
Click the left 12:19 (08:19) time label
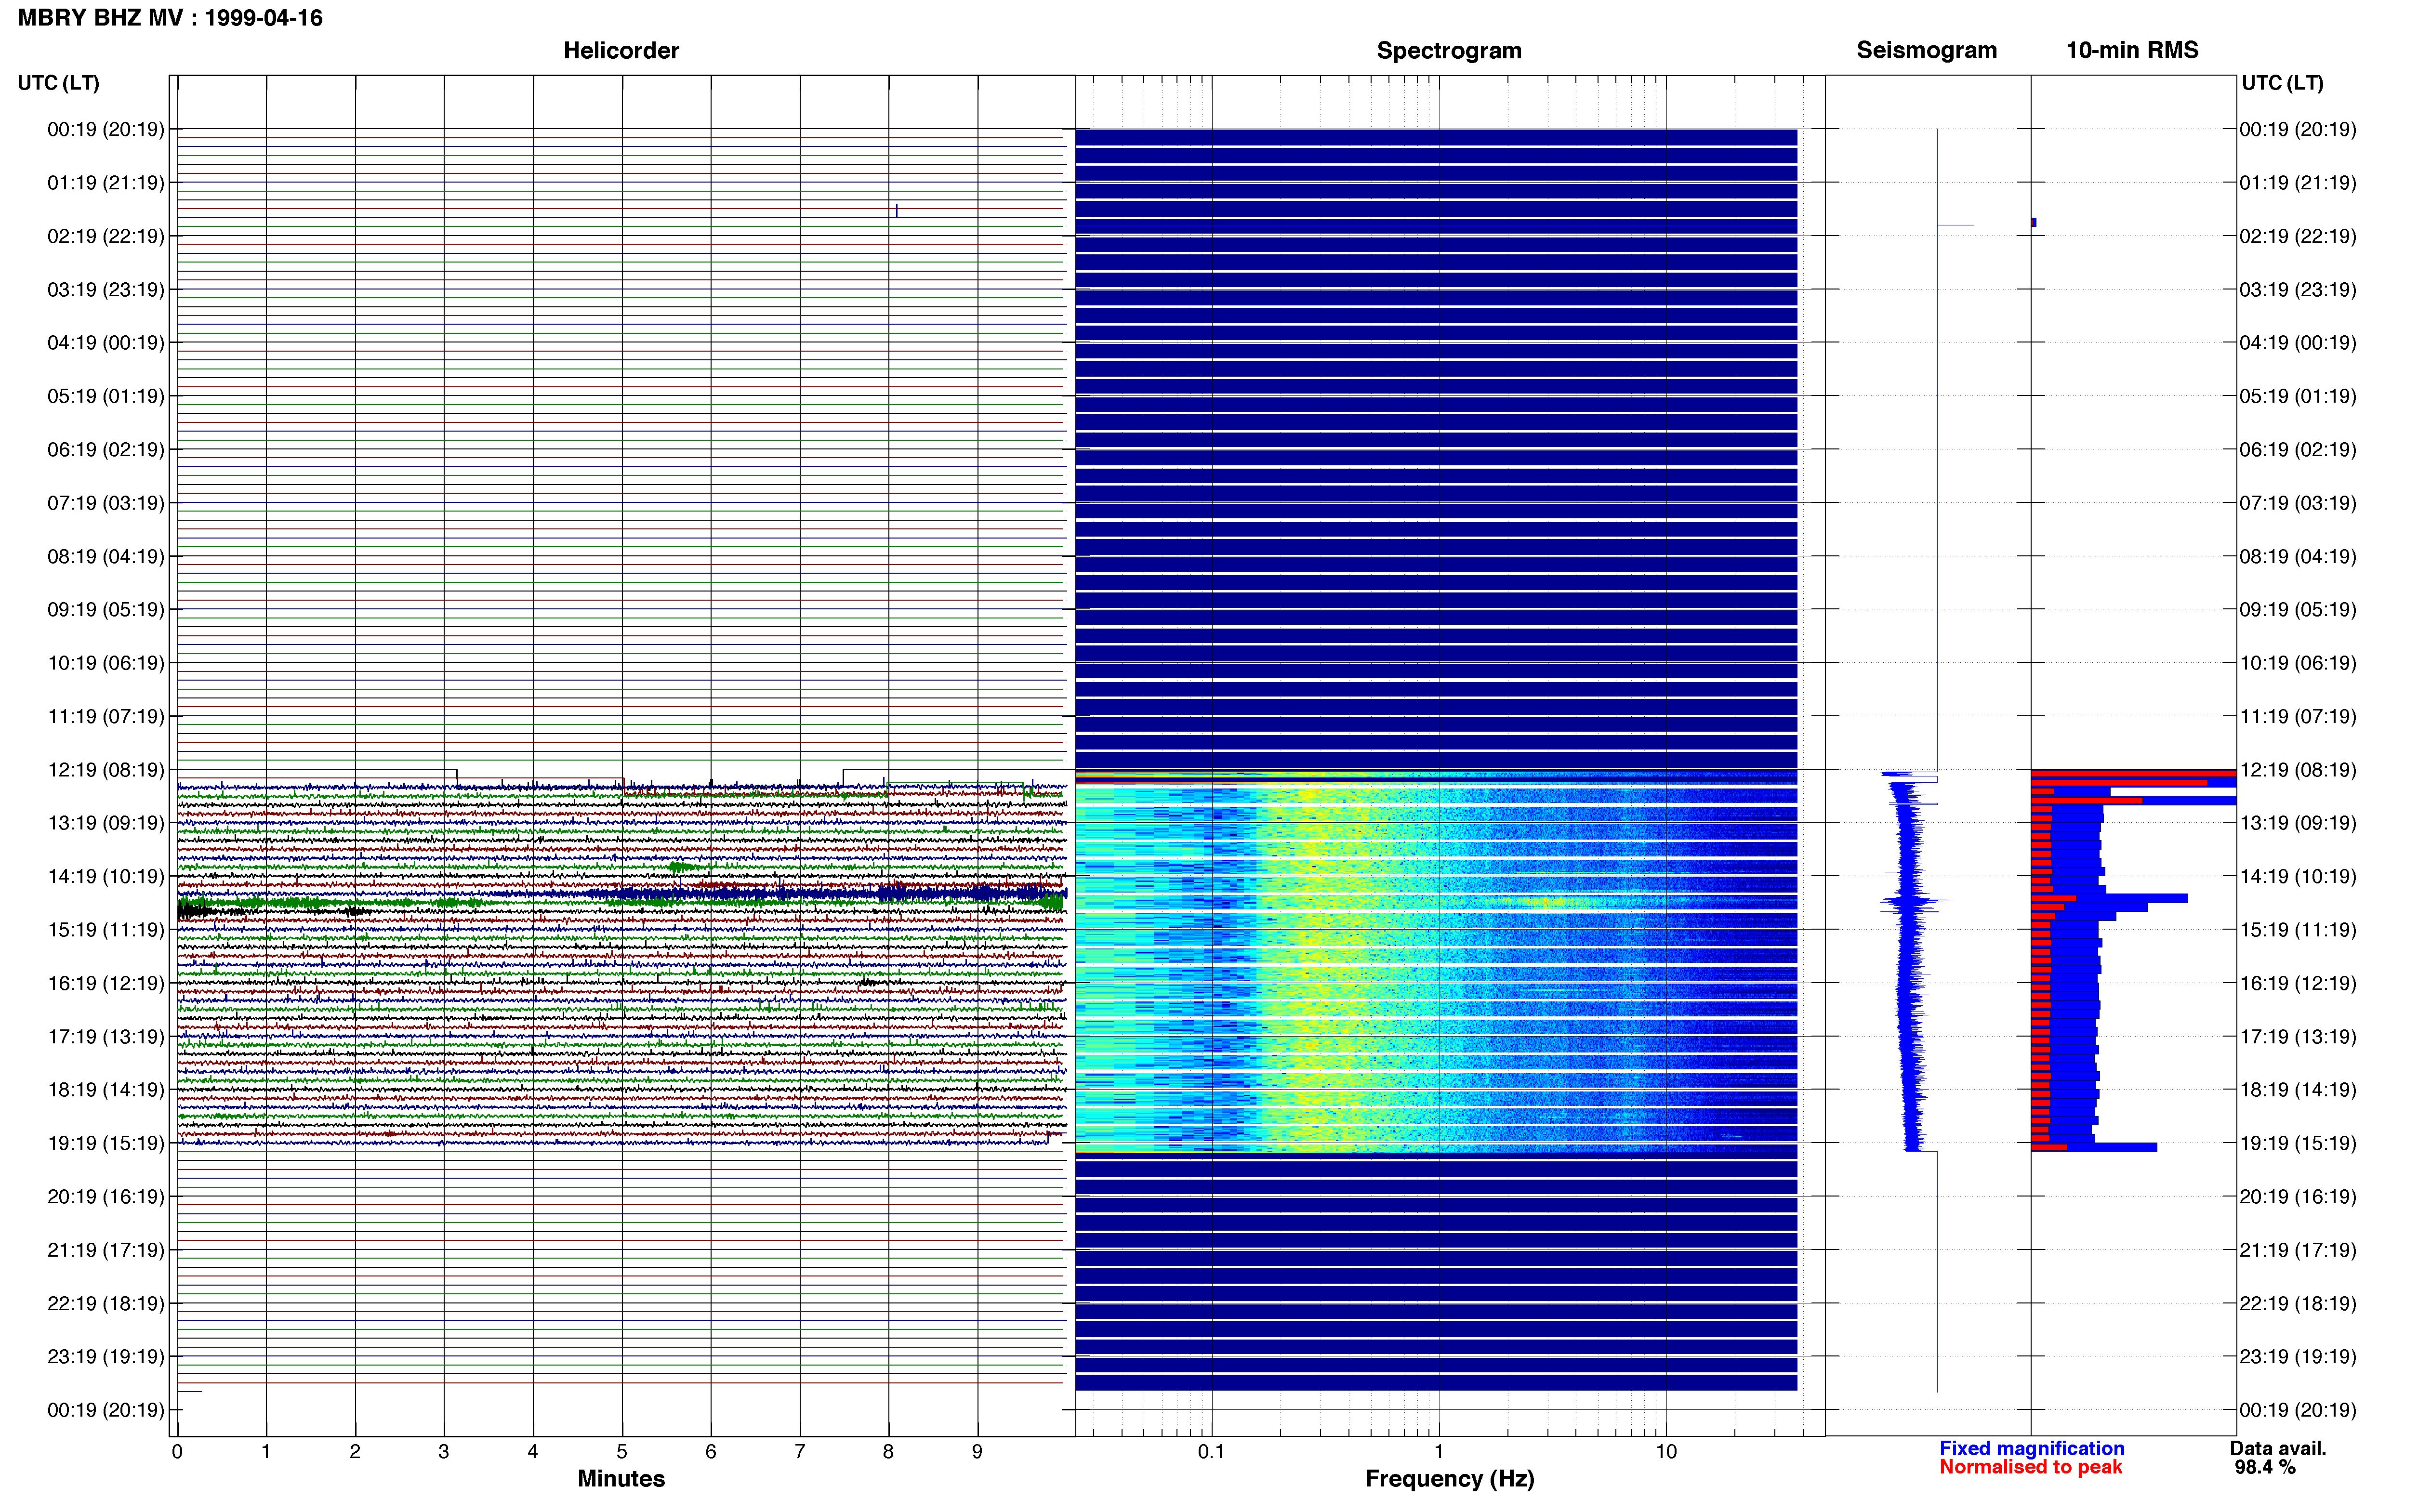[106, 770]
